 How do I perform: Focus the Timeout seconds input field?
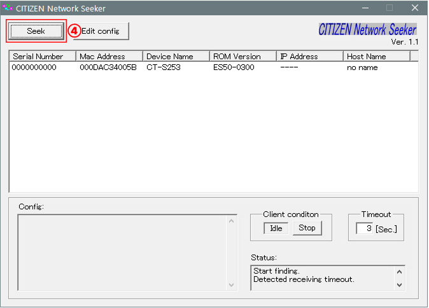[364, 228]
